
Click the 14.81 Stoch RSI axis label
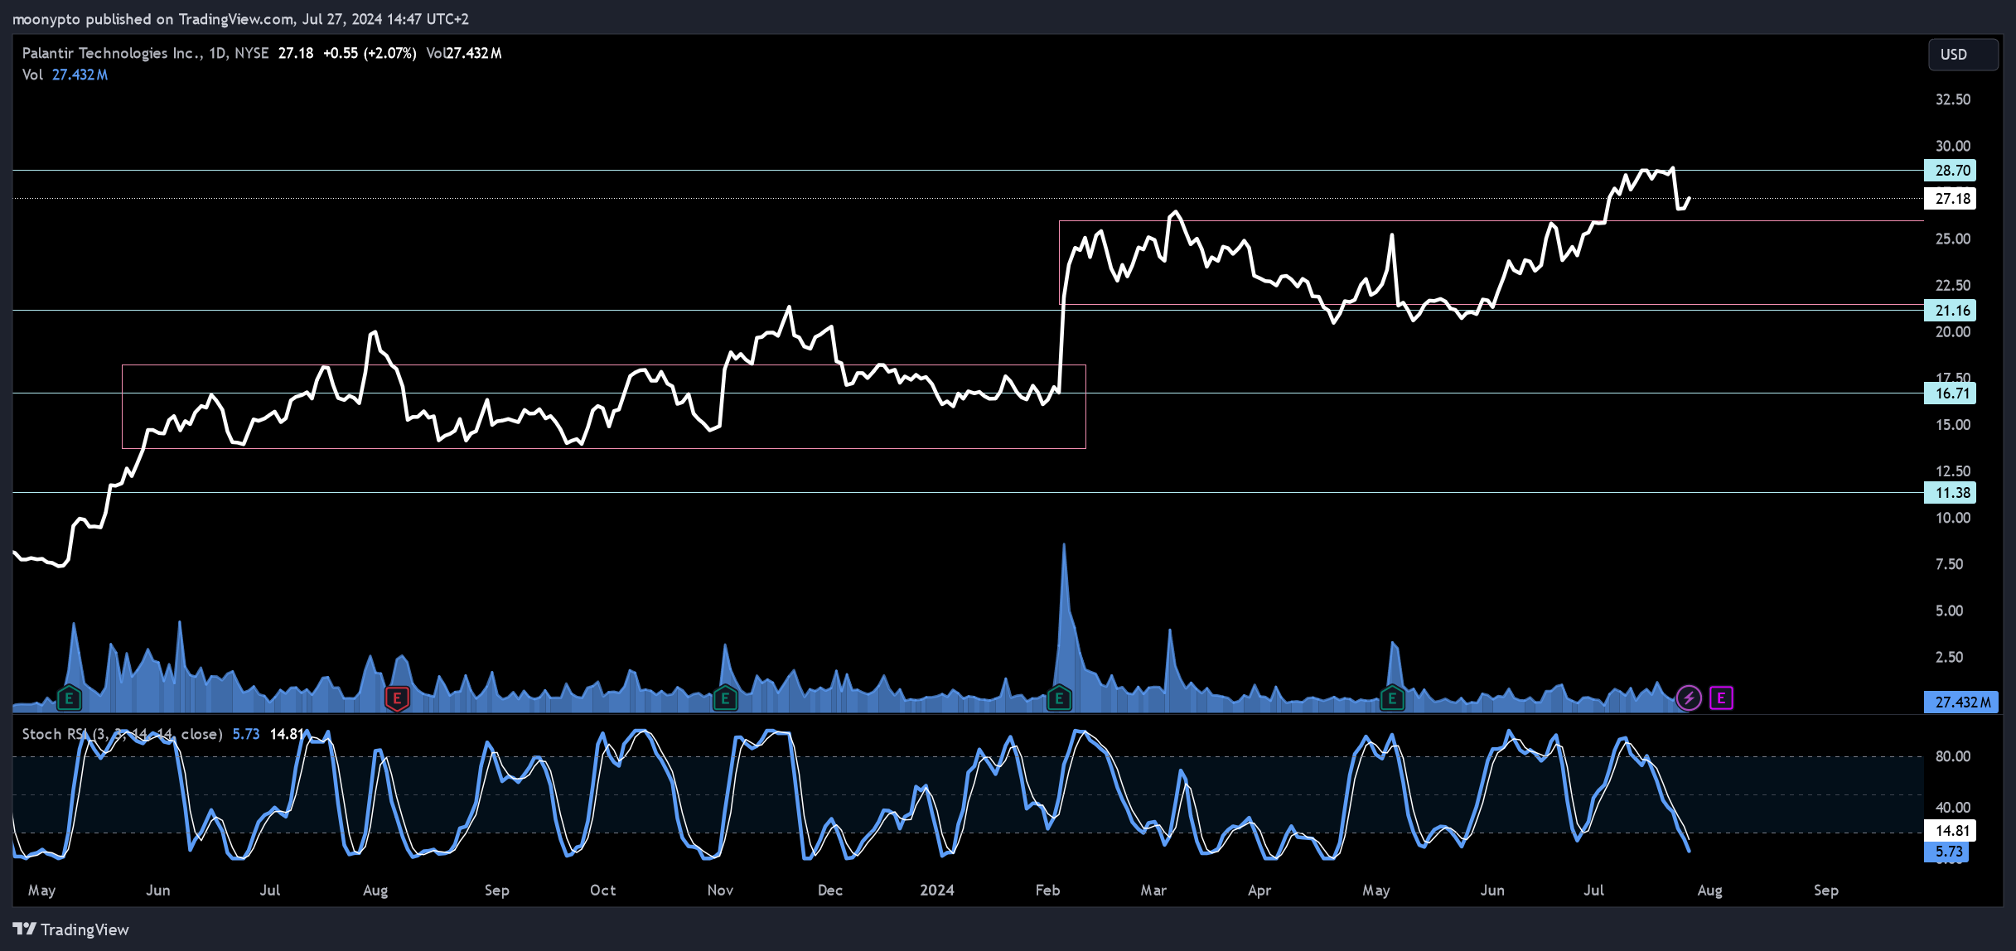click(x=1950, y=831)
